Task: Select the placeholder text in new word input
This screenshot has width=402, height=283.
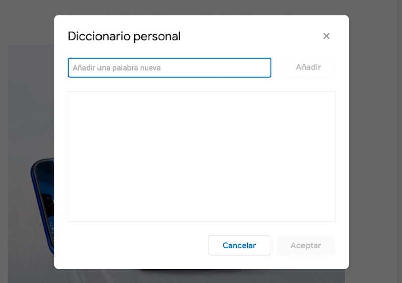Action: click(x=117, y=68)
